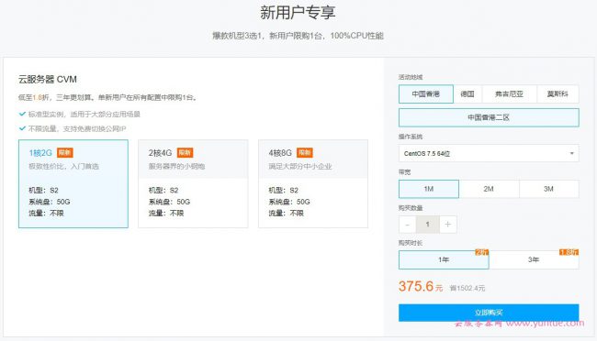Click the 服务器界的小钢炮 description
The width and height of the screenshot is (597, 341).
click(x=176, y=166)
